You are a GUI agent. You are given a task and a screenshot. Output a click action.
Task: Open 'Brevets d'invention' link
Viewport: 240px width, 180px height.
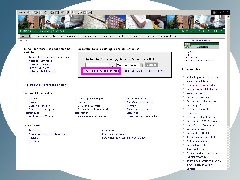(89, 106)
